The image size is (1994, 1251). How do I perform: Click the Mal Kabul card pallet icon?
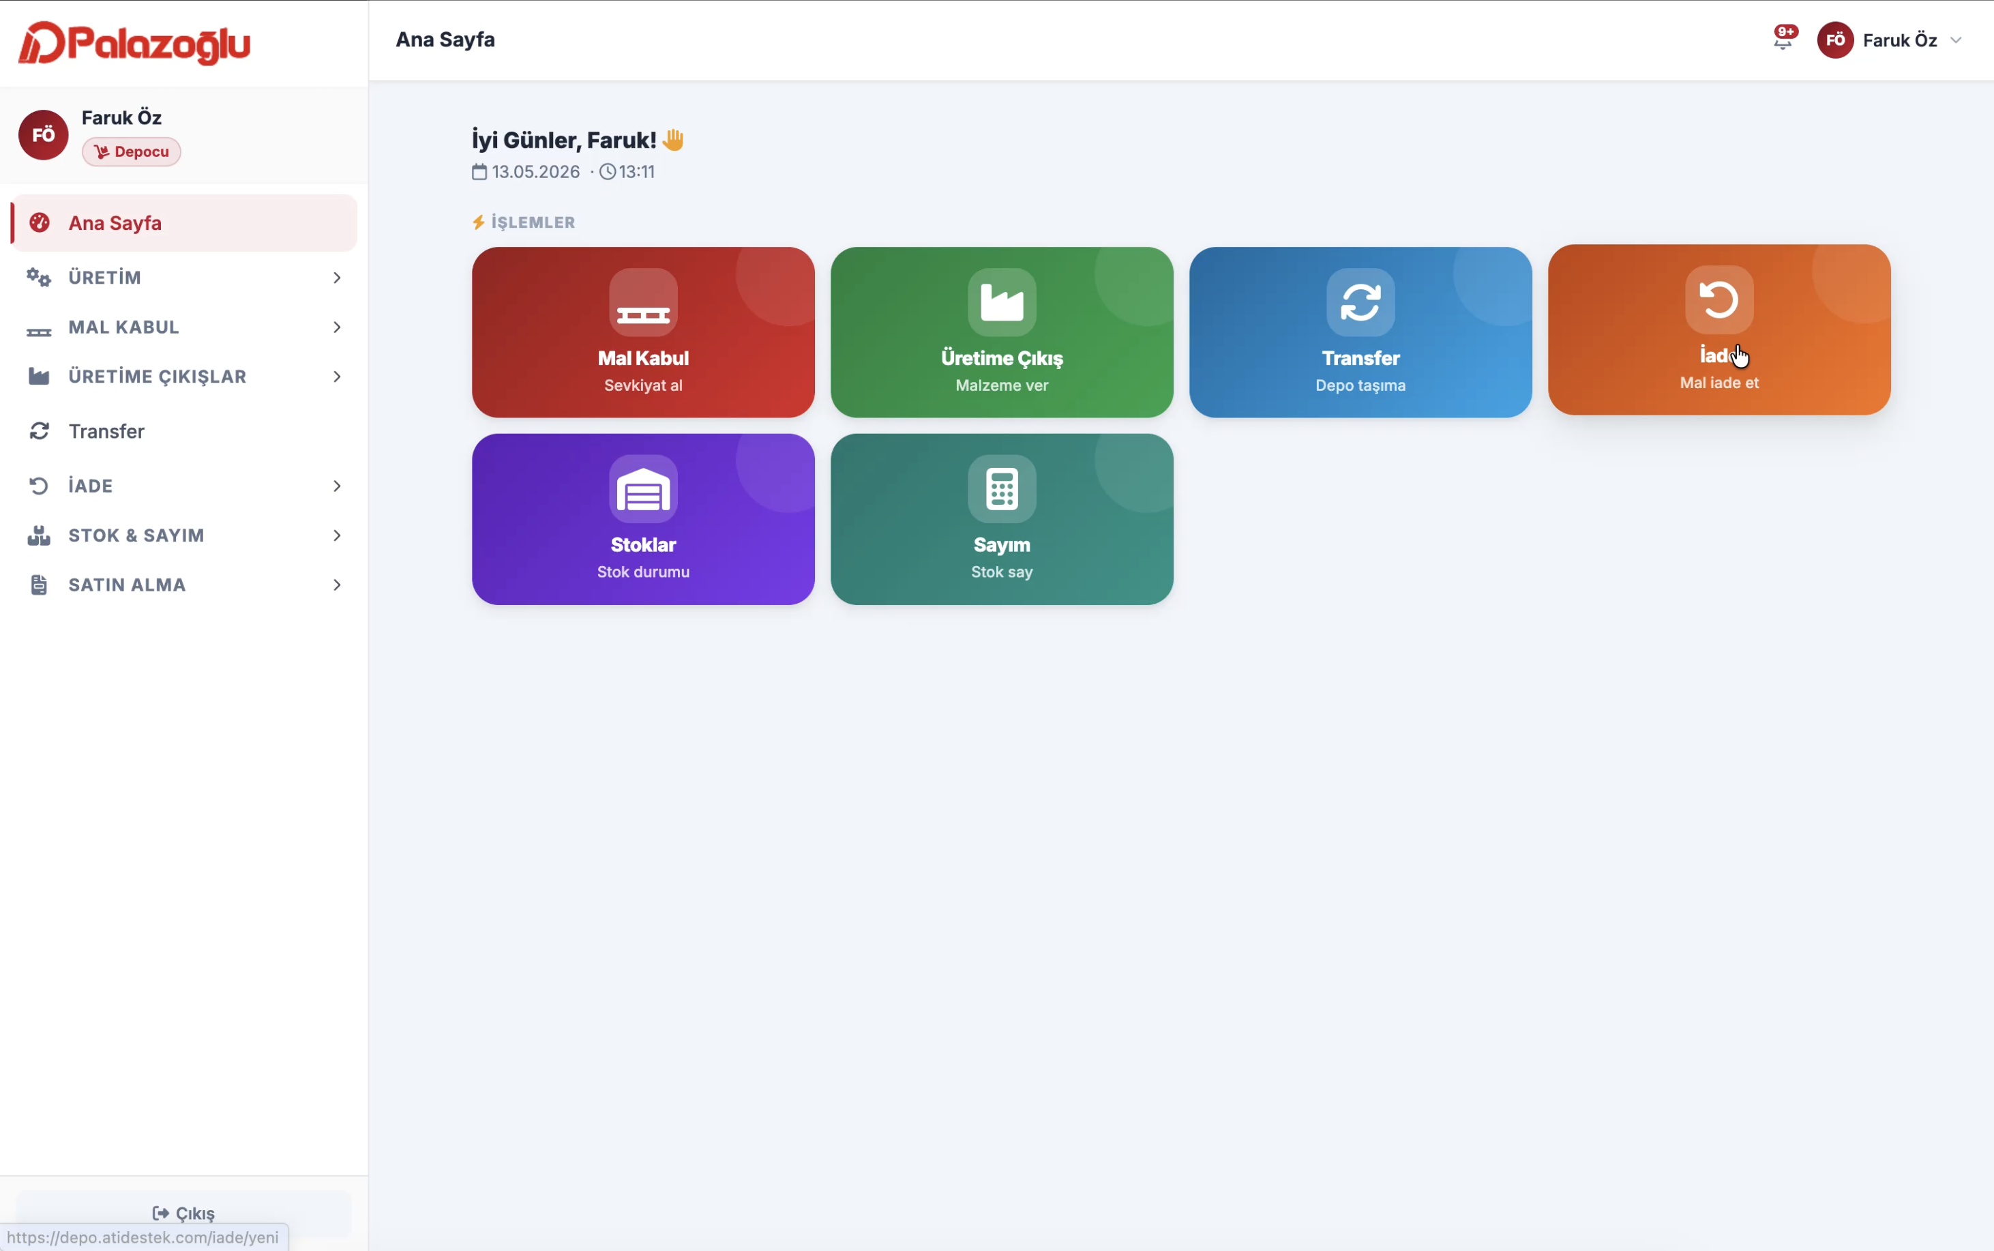[644, 302]
